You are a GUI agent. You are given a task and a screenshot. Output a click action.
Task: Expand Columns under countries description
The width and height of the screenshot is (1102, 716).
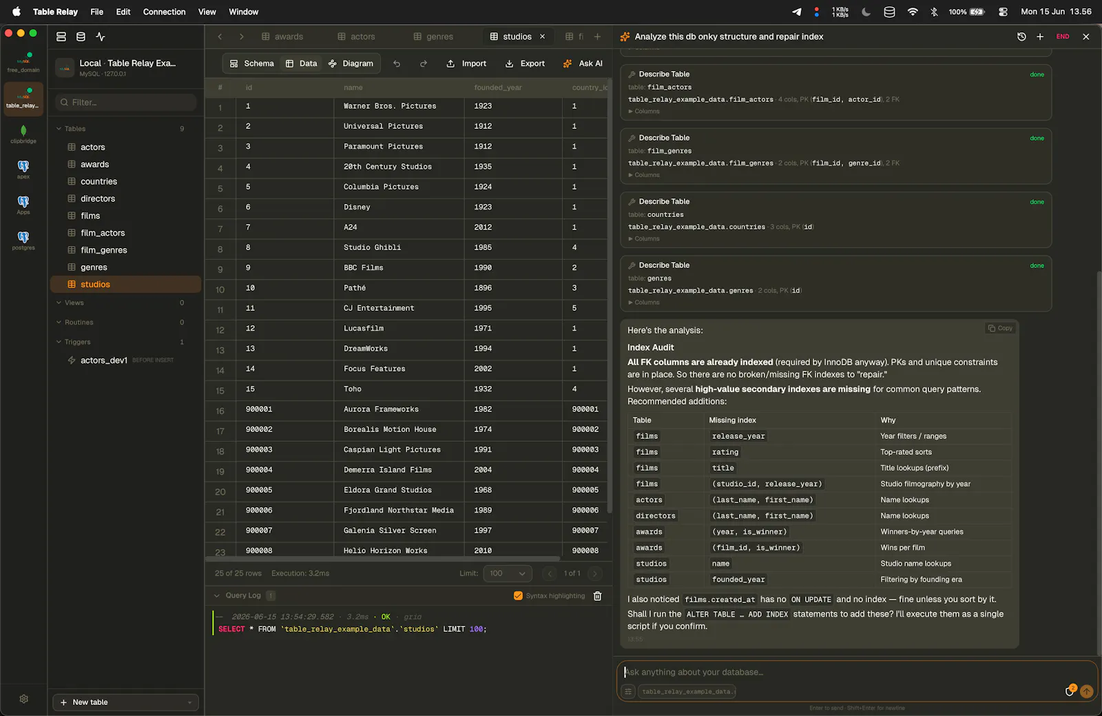(644, 238)
